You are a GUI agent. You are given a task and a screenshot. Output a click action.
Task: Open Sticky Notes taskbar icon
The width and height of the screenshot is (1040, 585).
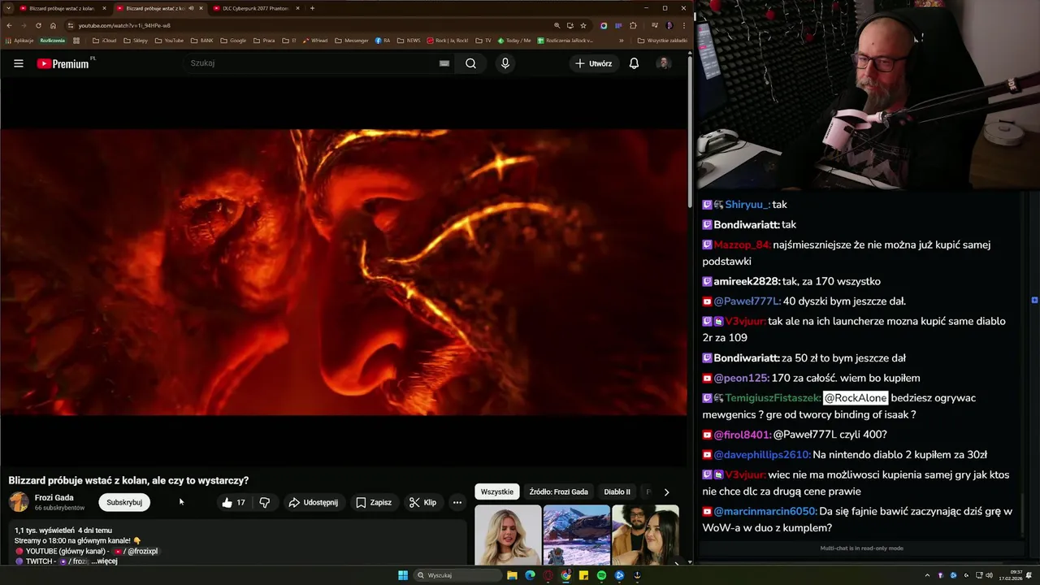(583, 575)
